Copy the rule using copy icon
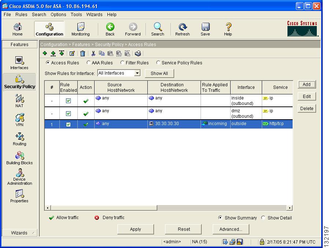 [102, 53]
